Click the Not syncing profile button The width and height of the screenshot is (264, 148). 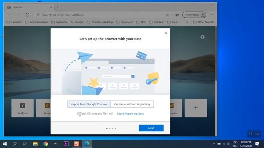[194, 15]
